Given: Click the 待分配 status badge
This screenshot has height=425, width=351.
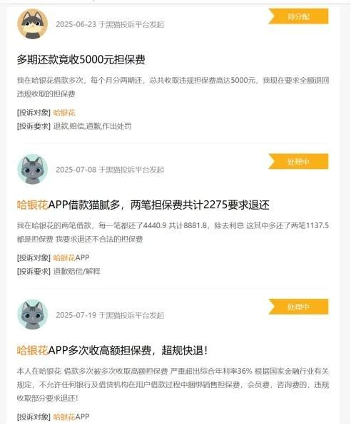Looking at the screenshot, I should pos(298,16).
